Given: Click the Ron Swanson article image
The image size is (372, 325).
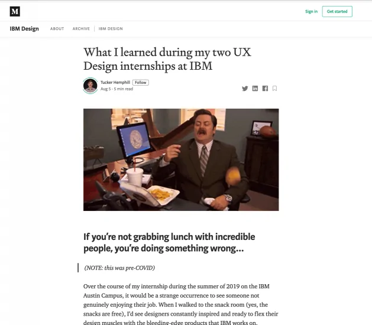Looking at the screenshot, I should tap(181, 160).
